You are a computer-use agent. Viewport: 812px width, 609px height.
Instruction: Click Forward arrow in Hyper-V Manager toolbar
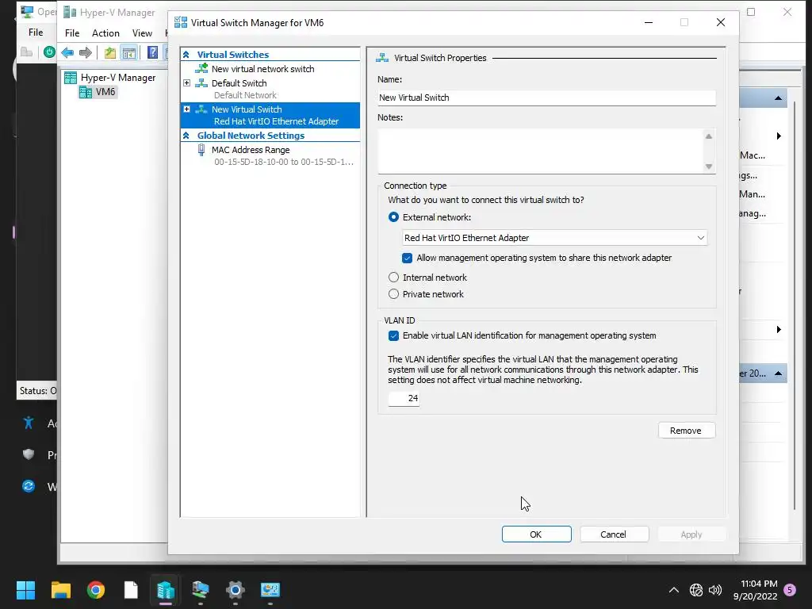[x=86, y=52]
